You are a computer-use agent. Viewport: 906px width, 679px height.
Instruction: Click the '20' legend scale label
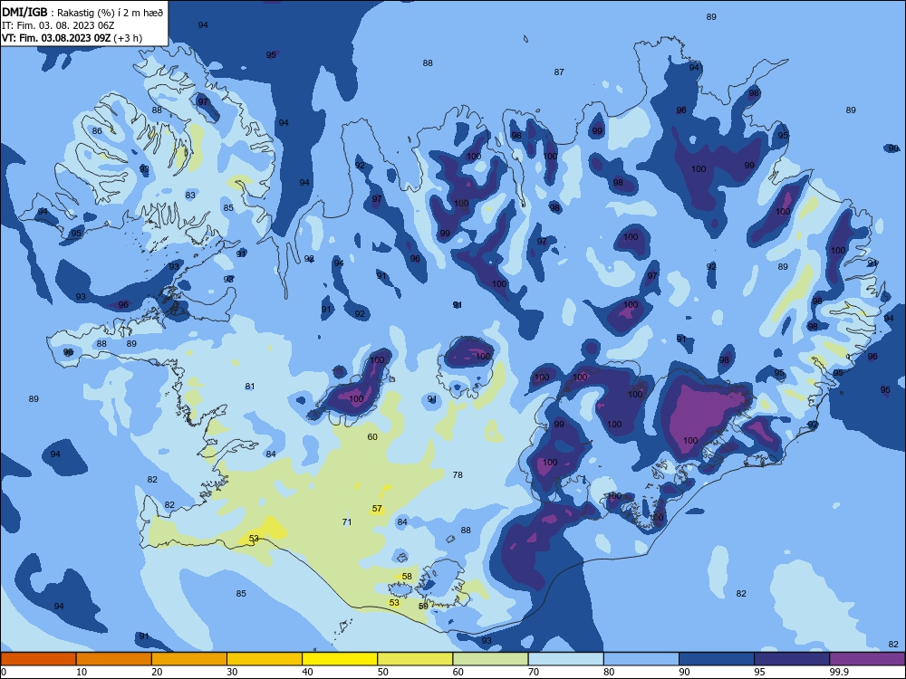point(157,672)
